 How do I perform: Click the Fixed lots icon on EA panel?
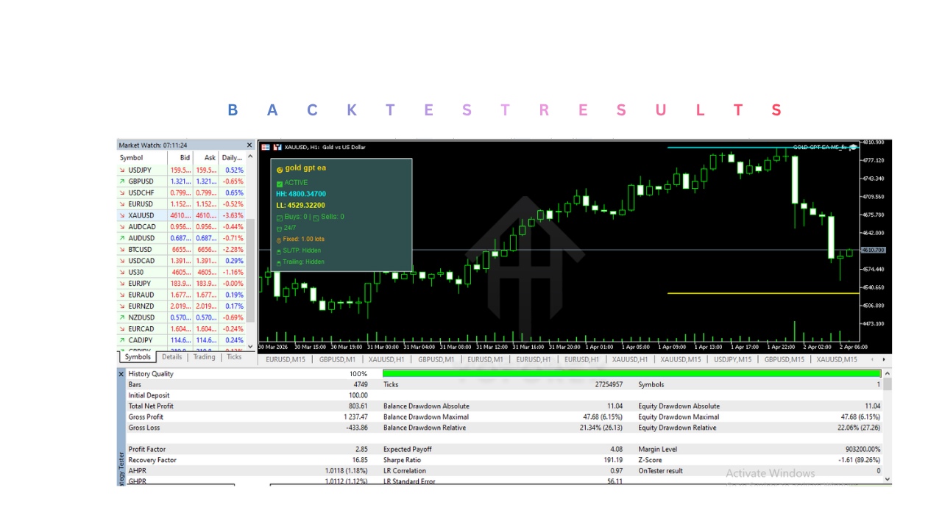point(279,239)
